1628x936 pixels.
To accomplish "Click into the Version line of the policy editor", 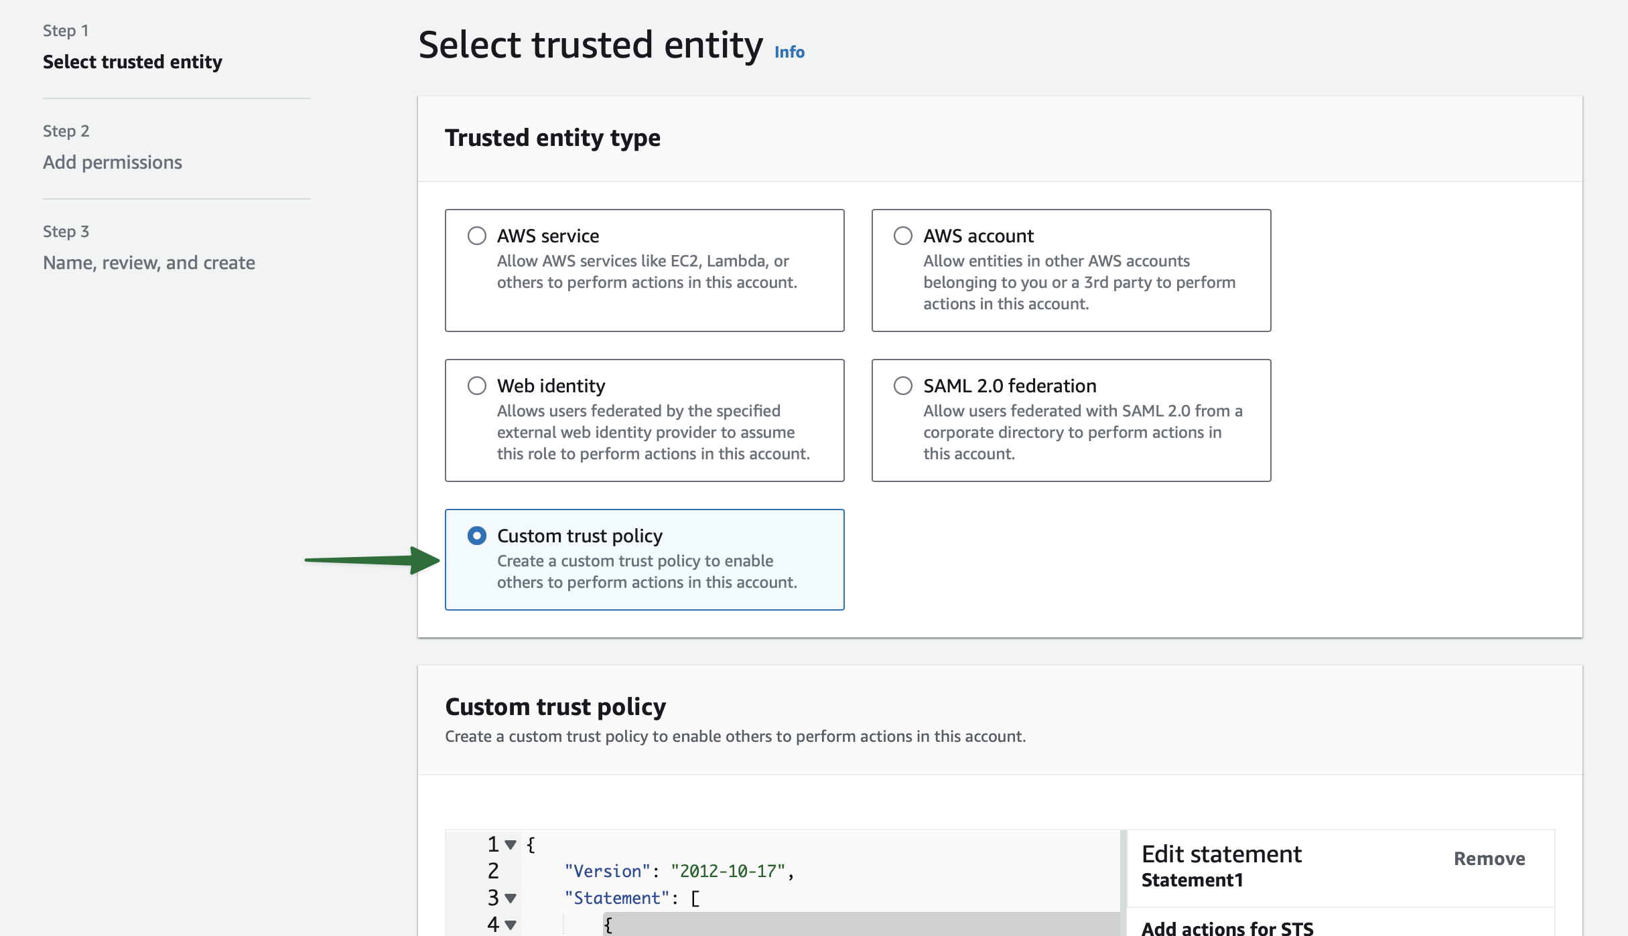I will (x=678, y=871).
